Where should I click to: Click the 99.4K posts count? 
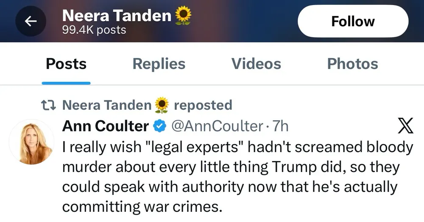[x=94, y=30]
